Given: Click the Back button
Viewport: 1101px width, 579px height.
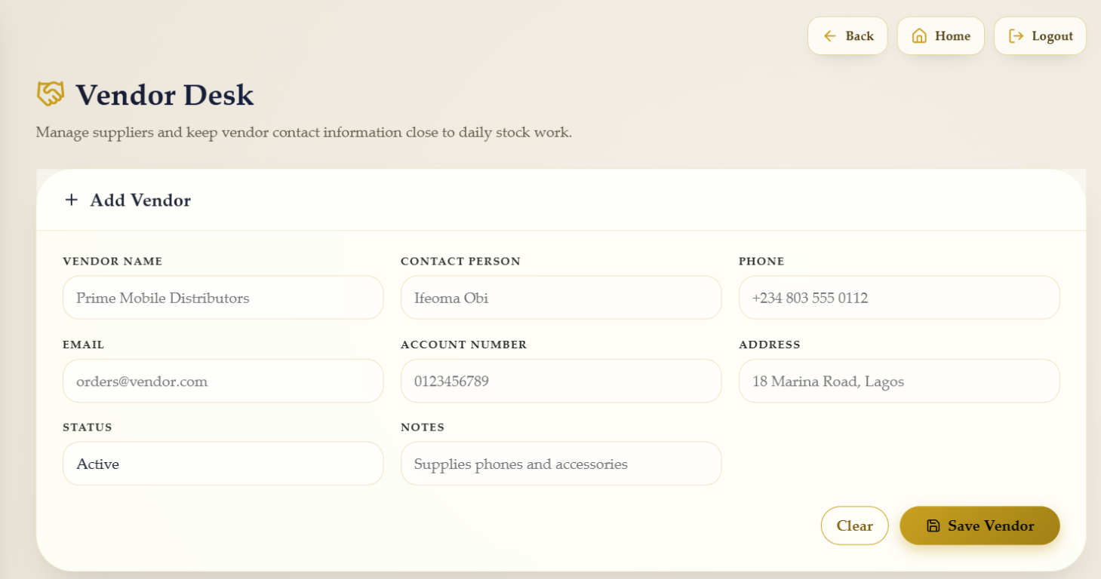Looking at the screenshot, I should pyautogui.click(x=847, y=36).
